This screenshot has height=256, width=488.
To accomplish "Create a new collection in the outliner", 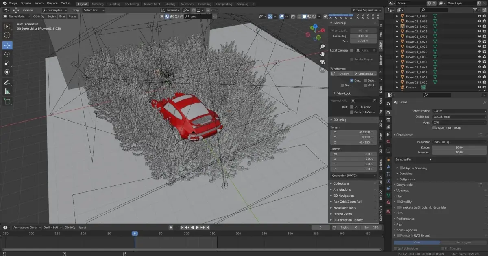I will tap(484, 10).
